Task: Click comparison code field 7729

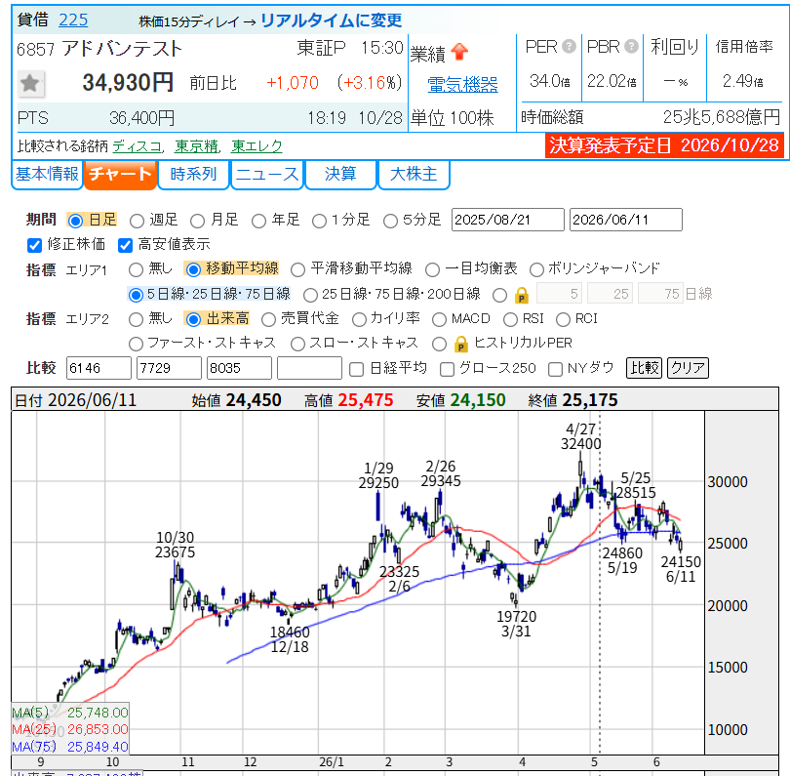Action: pyautogui.click(x=169, y=368)
